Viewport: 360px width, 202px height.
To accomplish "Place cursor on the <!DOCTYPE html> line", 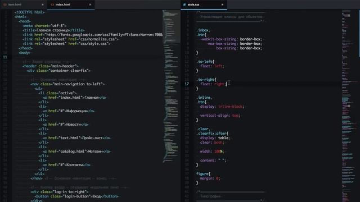I will 29,12.
